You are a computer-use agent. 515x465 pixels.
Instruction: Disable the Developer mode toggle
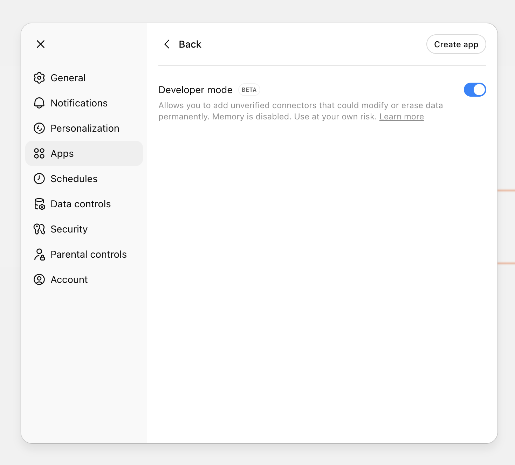(x=475, y=90)
